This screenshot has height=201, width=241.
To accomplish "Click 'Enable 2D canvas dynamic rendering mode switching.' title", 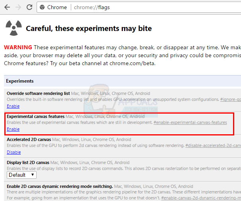I will [x=60, y=186].
